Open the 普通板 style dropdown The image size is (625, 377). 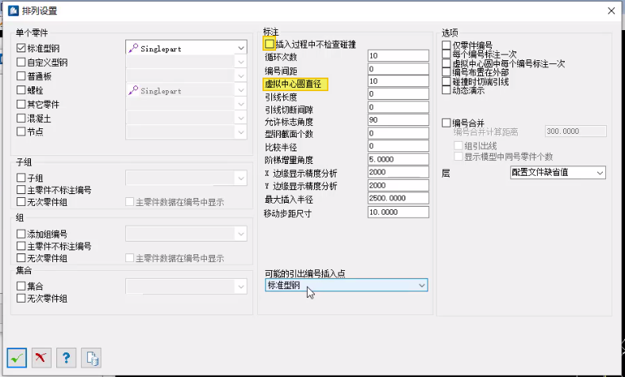point(186,76)
